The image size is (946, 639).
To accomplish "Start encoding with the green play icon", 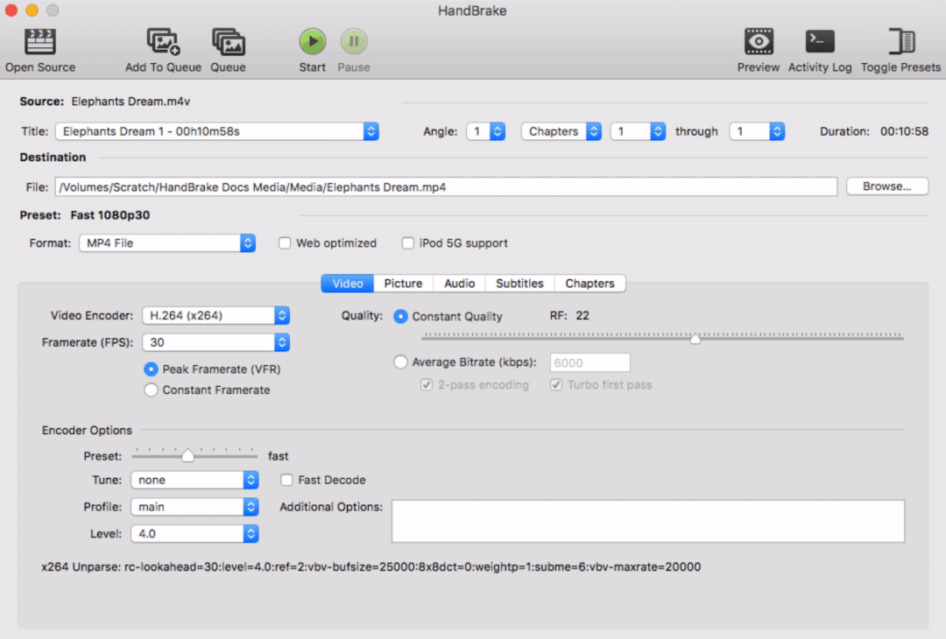I will [x=313, y=42].
